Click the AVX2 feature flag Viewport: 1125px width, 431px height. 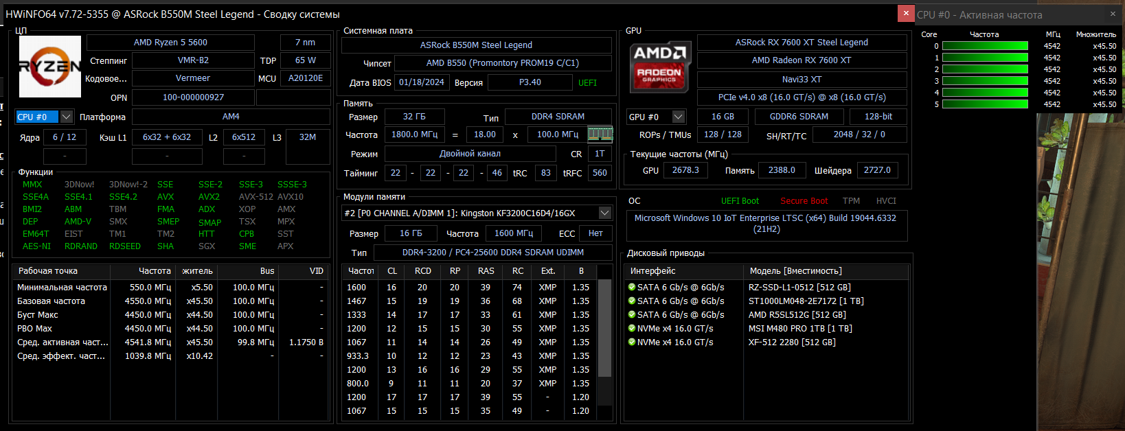pyautogui.click(x=209, y=197)
